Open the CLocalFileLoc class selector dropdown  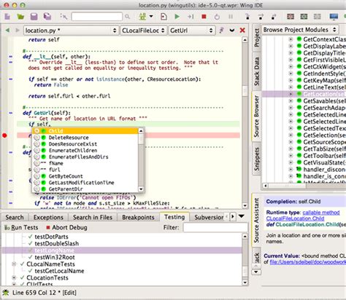pyautogui.click(x=144, y=31)
